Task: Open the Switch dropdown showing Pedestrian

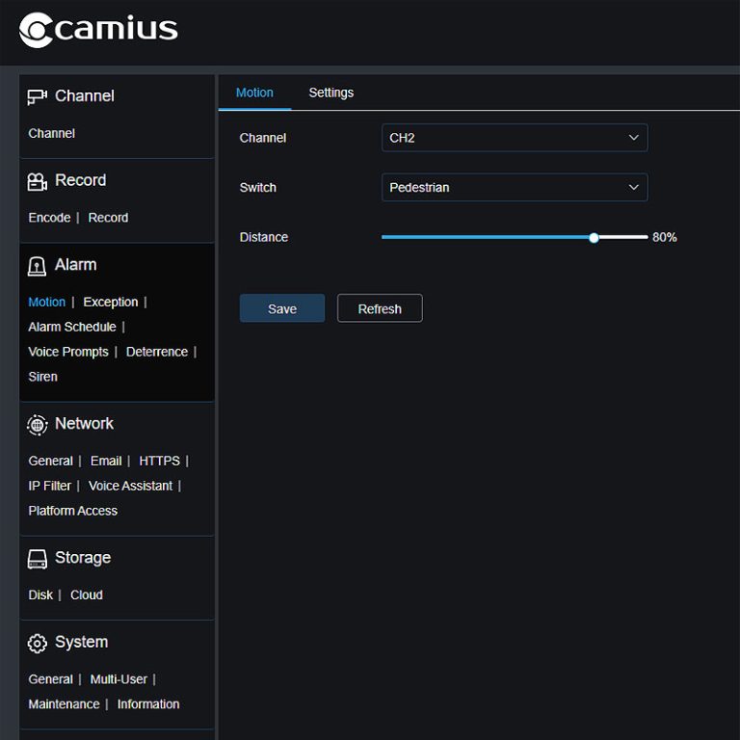Action: [x=515, y=187]
